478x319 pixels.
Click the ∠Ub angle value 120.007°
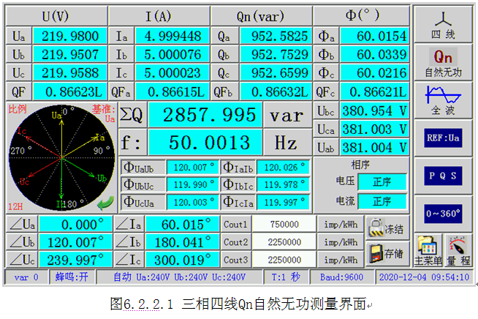[76, 242]
